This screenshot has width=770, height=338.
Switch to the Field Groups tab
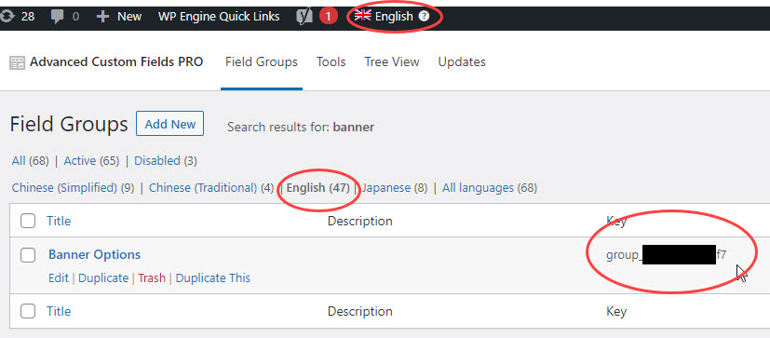point(262,61)
